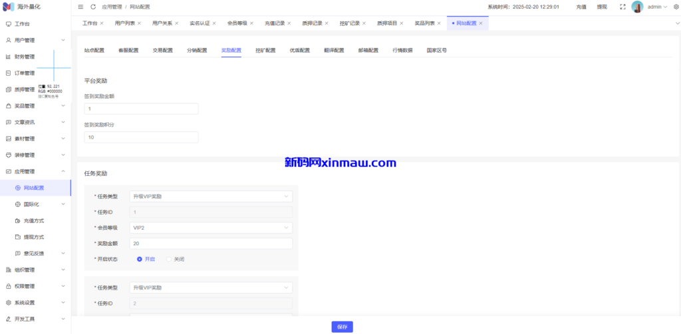
Task: Click the admin avatar picture
Action: point(637,7)
